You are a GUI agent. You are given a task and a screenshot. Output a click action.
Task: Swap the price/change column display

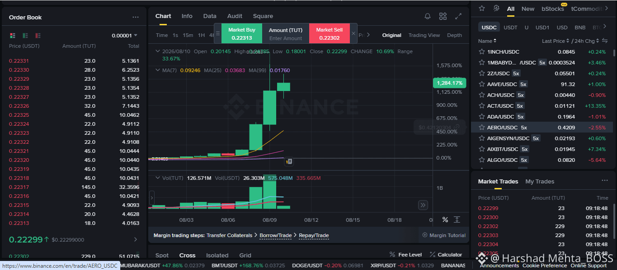pyautogui.click(x=605, y=41)
